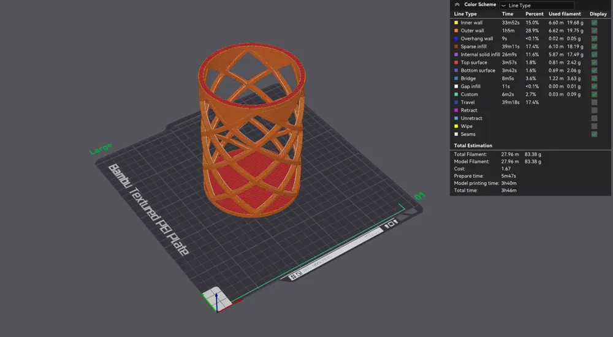Screen dimensions: 613x337
Task: Click plate number 01 label
Action: pos(419,196)
